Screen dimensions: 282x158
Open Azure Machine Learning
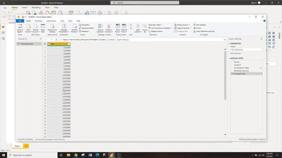[x=204, y=31]
